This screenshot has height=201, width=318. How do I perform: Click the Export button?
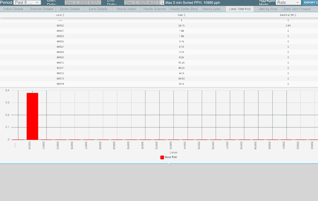310,3
